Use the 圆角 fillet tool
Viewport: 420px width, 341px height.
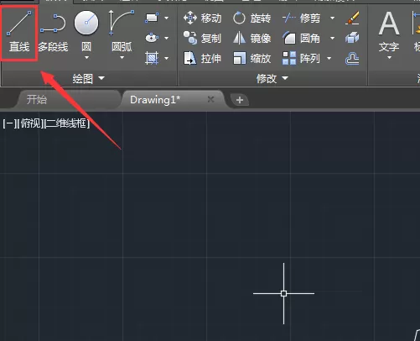[301, 38]
